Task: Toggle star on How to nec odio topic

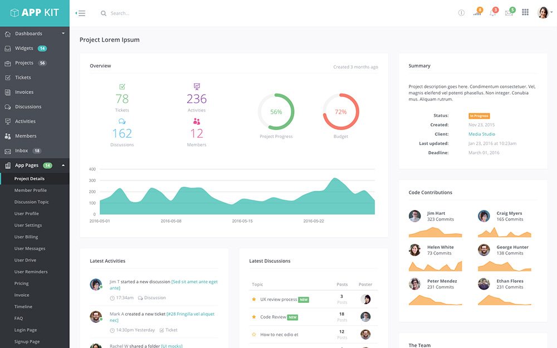Action: pos(254,335)
